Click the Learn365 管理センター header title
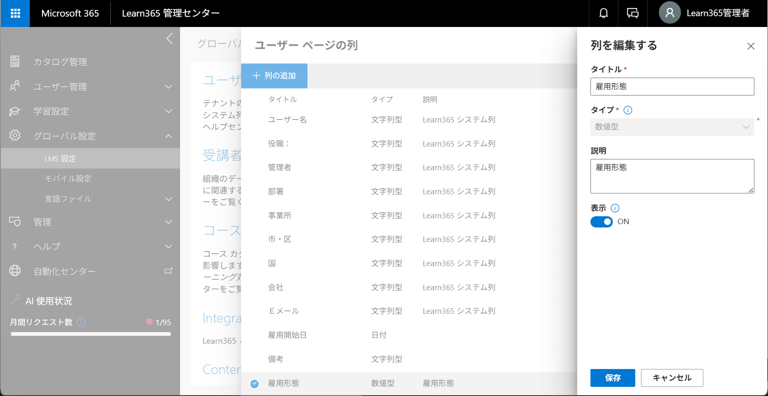The width and height of the screenshot is (768, 396). click(171, 13)
